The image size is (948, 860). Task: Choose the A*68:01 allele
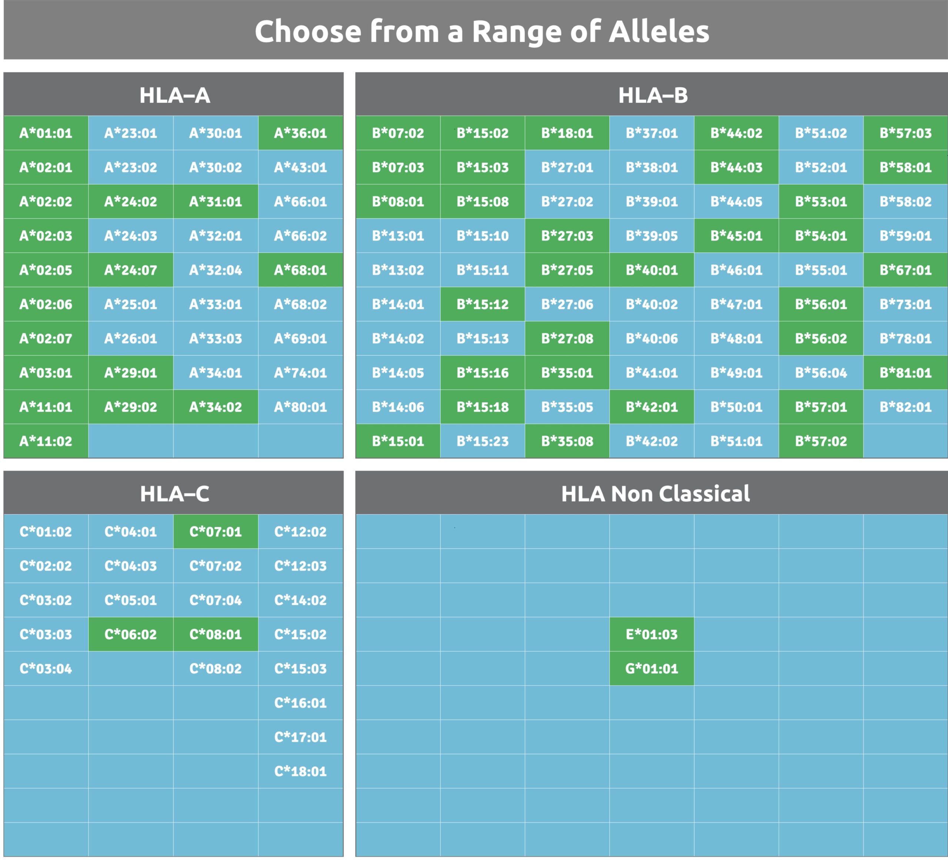click(300, 270)
